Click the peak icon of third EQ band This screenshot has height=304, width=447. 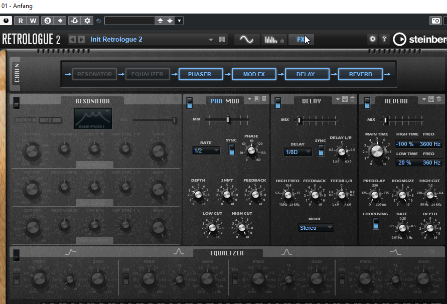(x=286, y=252)
